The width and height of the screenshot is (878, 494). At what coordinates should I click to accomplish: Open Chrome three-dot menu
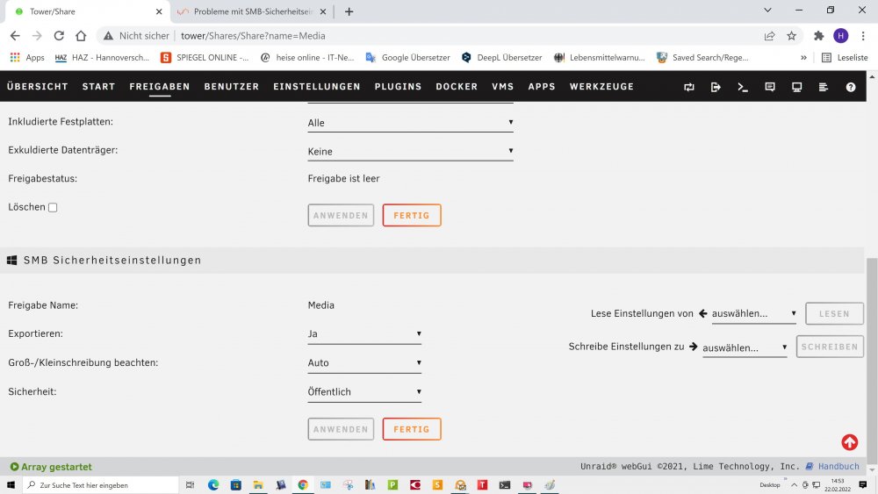pos(863,36)
